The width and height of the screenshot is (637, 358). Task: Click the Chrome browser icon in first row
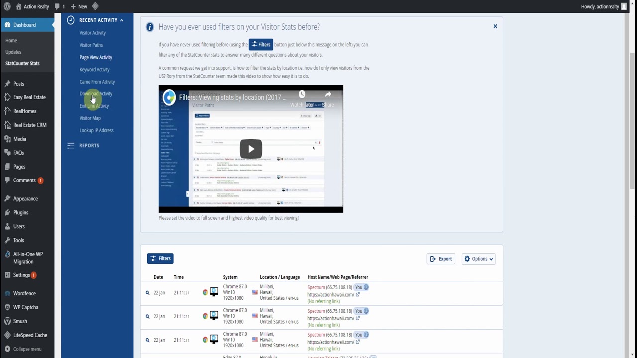pyautogui.click(x=205, y=292)
